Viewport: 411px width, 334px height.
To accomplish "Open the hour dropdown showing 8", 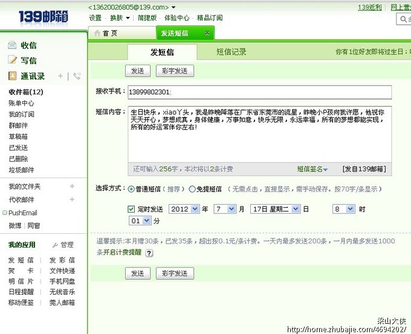I will [x=344, y=209].
